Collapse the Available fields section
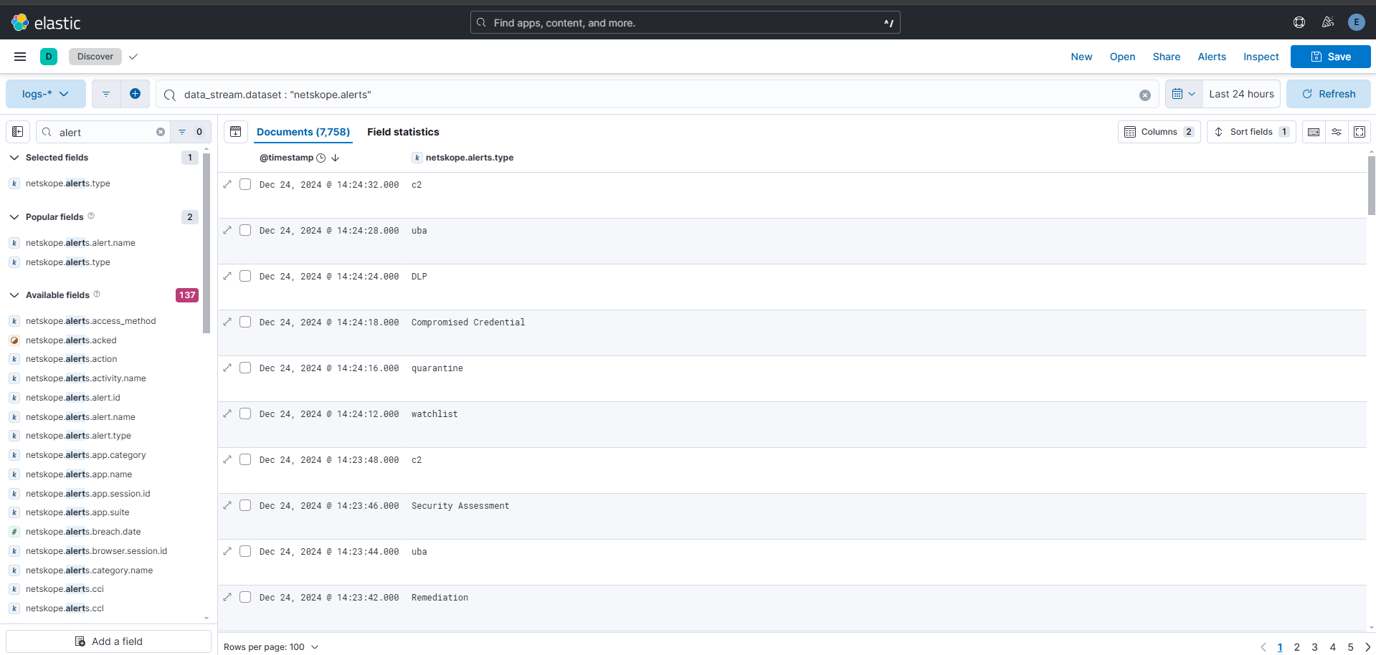 [14, 295]
